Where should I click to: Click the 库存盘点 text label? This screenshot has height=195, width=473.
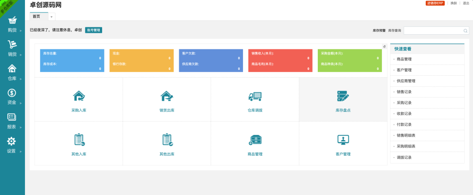click(x=343, y=110)
